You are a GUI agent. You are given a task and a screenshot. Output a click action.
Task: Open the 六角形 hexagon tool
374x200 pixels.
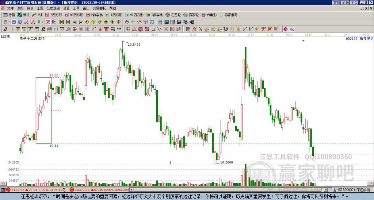click(x=209, y=15)
